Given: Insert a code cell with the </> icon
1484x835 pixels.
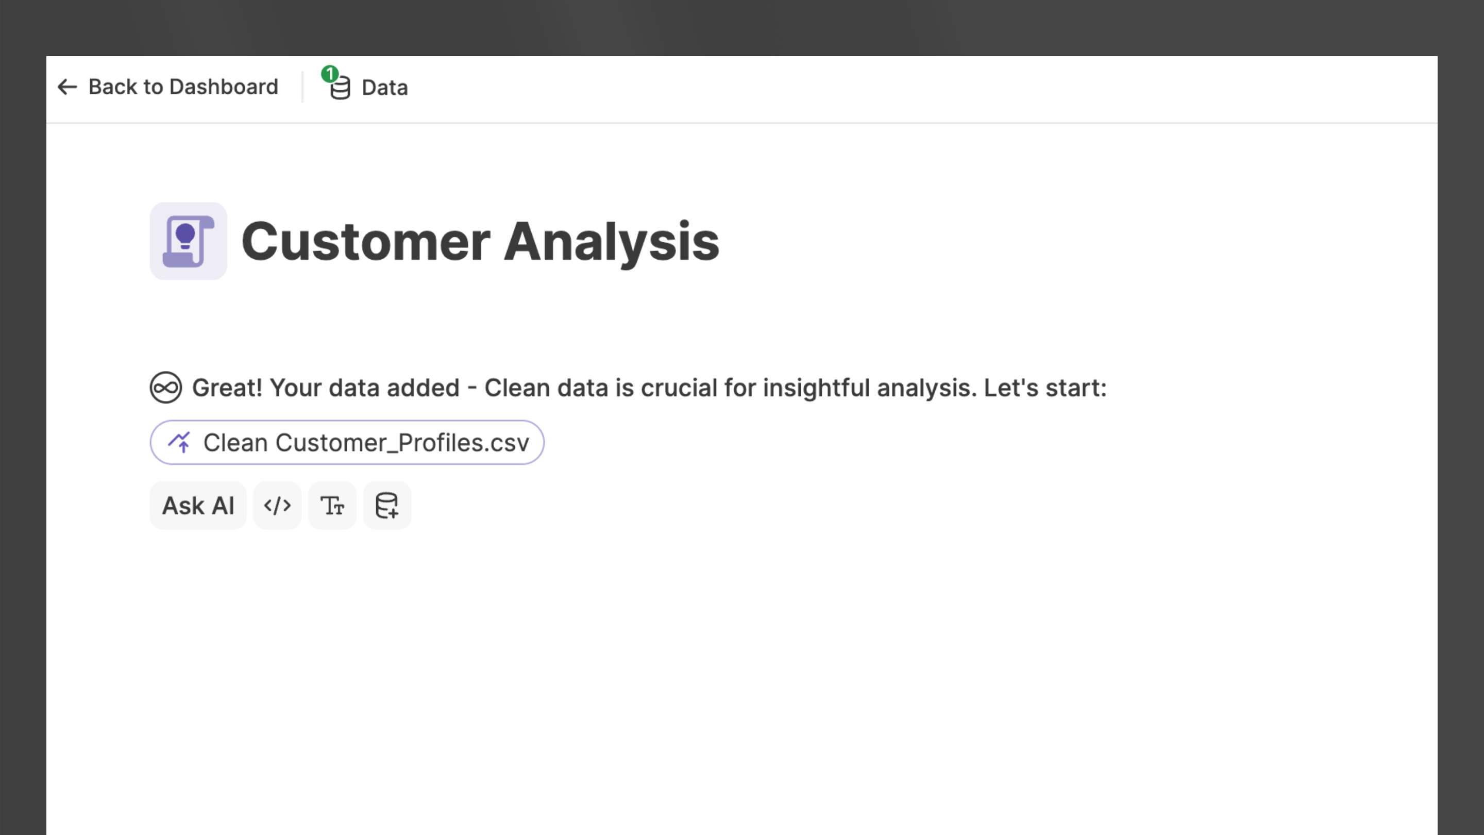Looking at the screenshot, I should point(277,505).
